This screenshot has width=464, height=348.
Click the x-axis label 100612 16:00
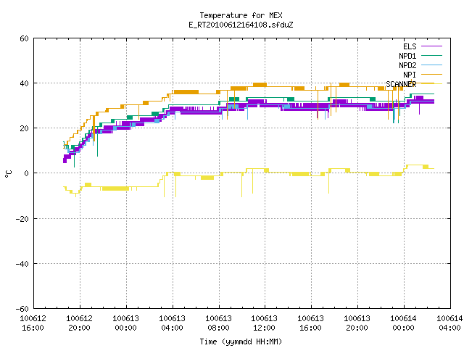click(x=33, y=323)
